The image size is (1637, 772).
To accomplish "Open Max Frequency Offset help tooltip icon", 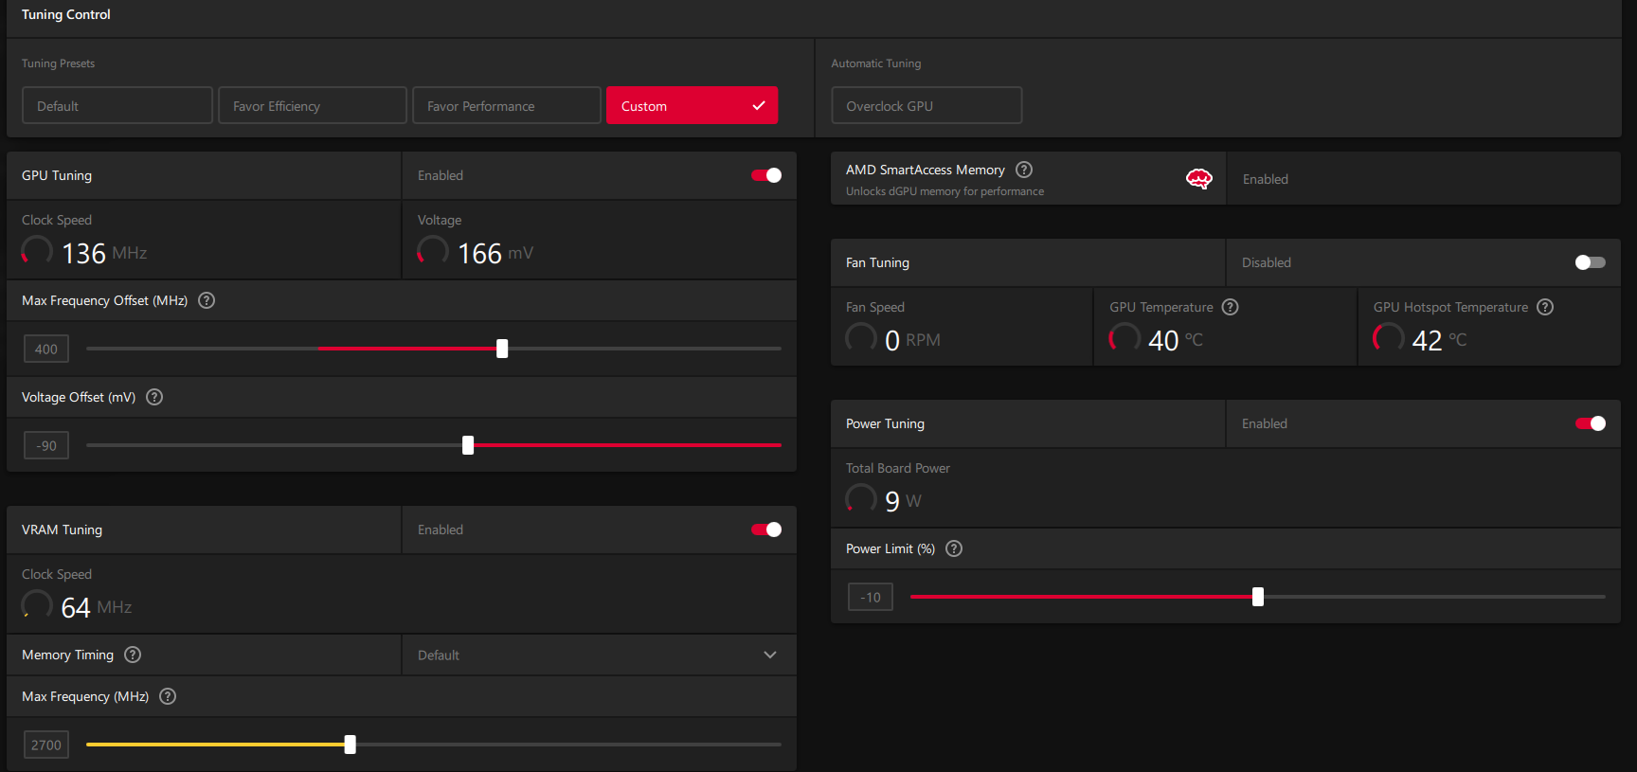I will pyautogui.click(x=207, y=300).
